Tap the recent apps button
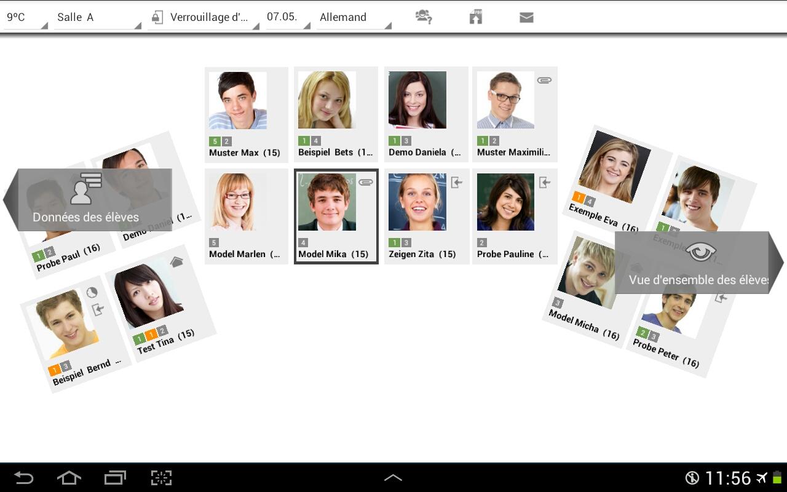Image resolution: width=787 pixels, height=492 pixels. tap(115, 478)
